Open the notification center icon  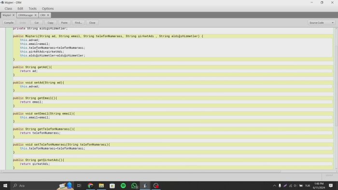(331, 186)
